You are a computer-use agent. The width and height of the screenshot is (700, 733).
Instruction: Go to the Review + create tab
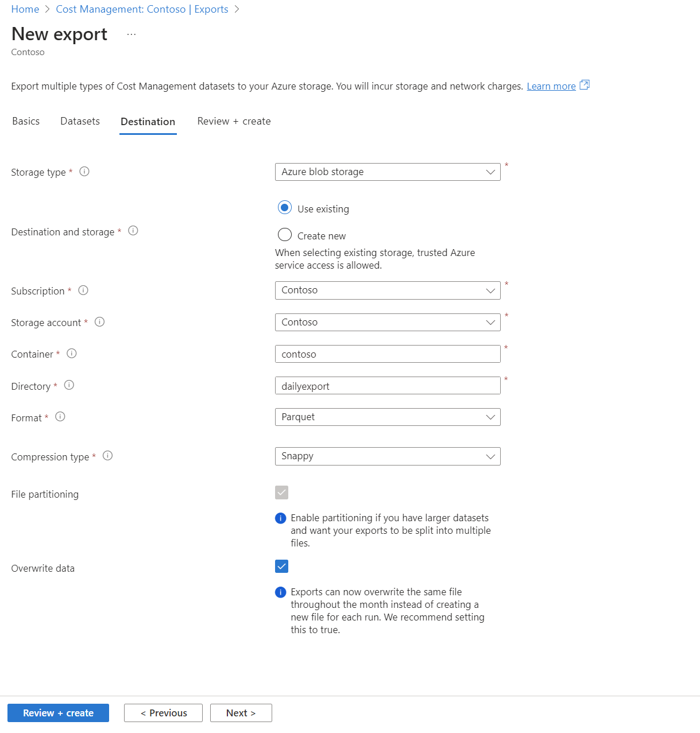coord(234,121)
